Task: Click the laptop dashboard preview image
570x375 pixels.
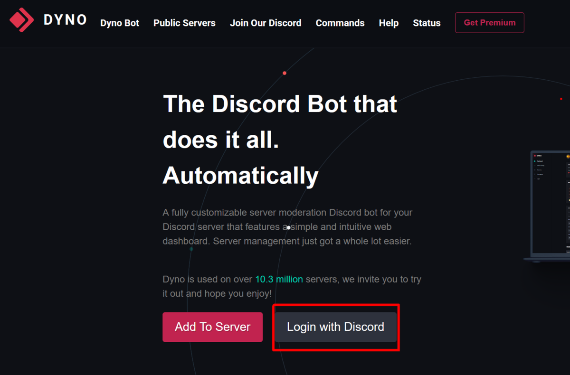Action: click(547, 205)
